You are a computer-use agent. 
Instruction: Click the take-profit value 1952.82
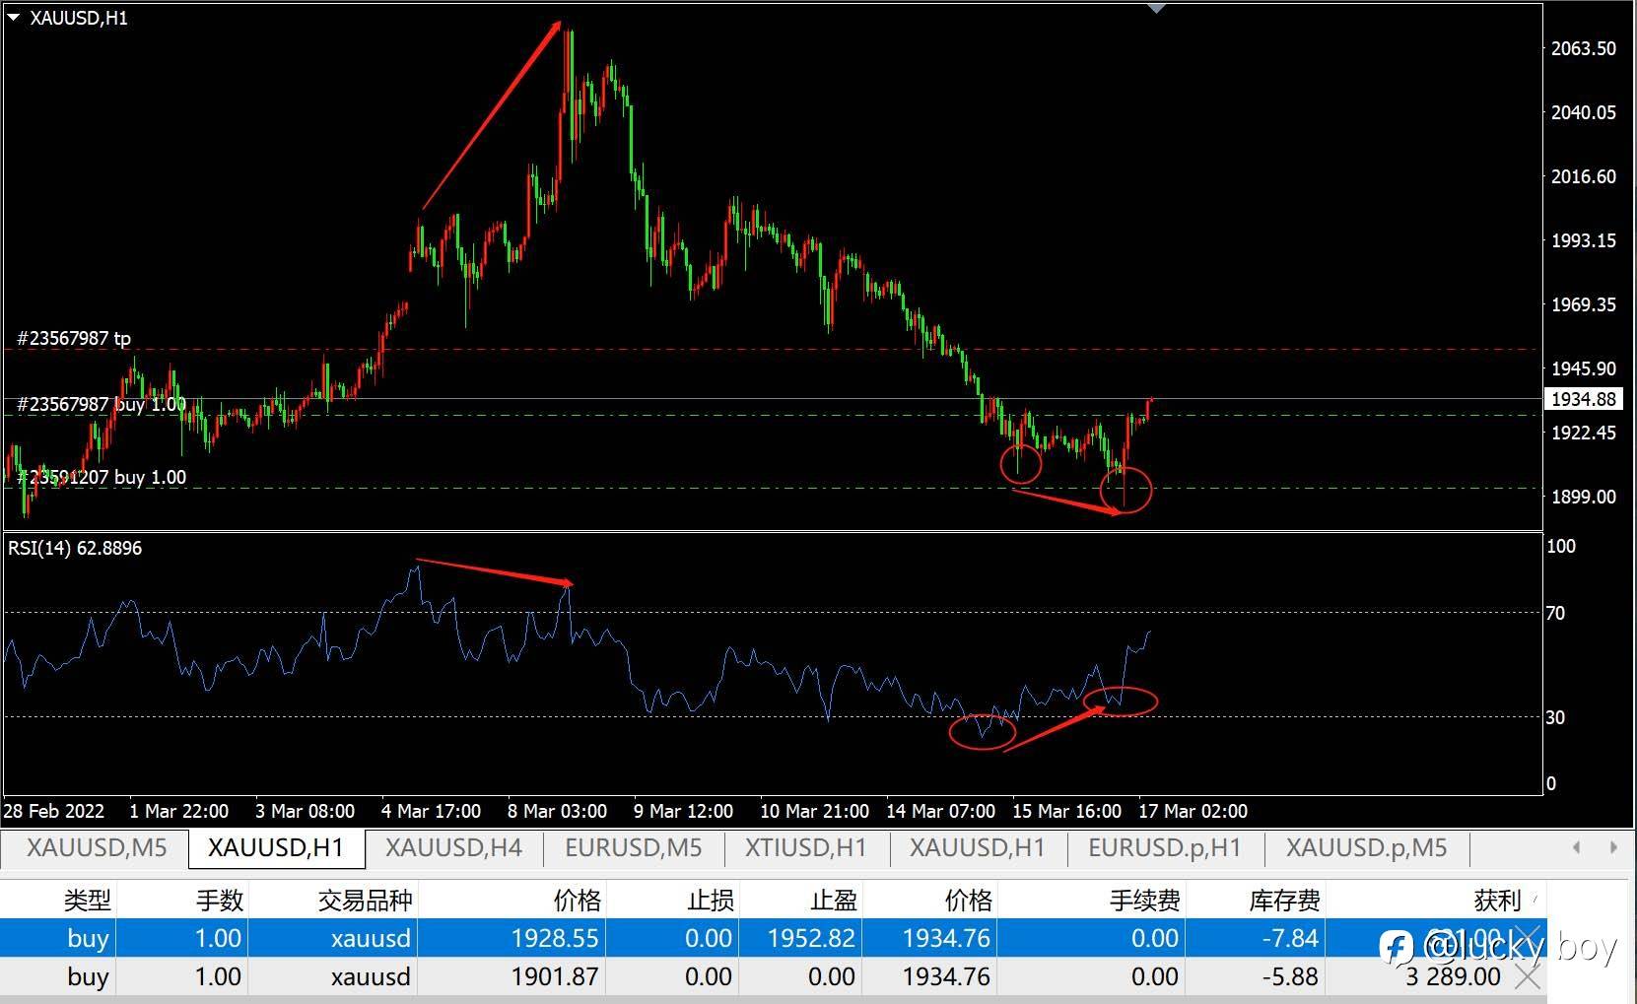pos(811,938)
